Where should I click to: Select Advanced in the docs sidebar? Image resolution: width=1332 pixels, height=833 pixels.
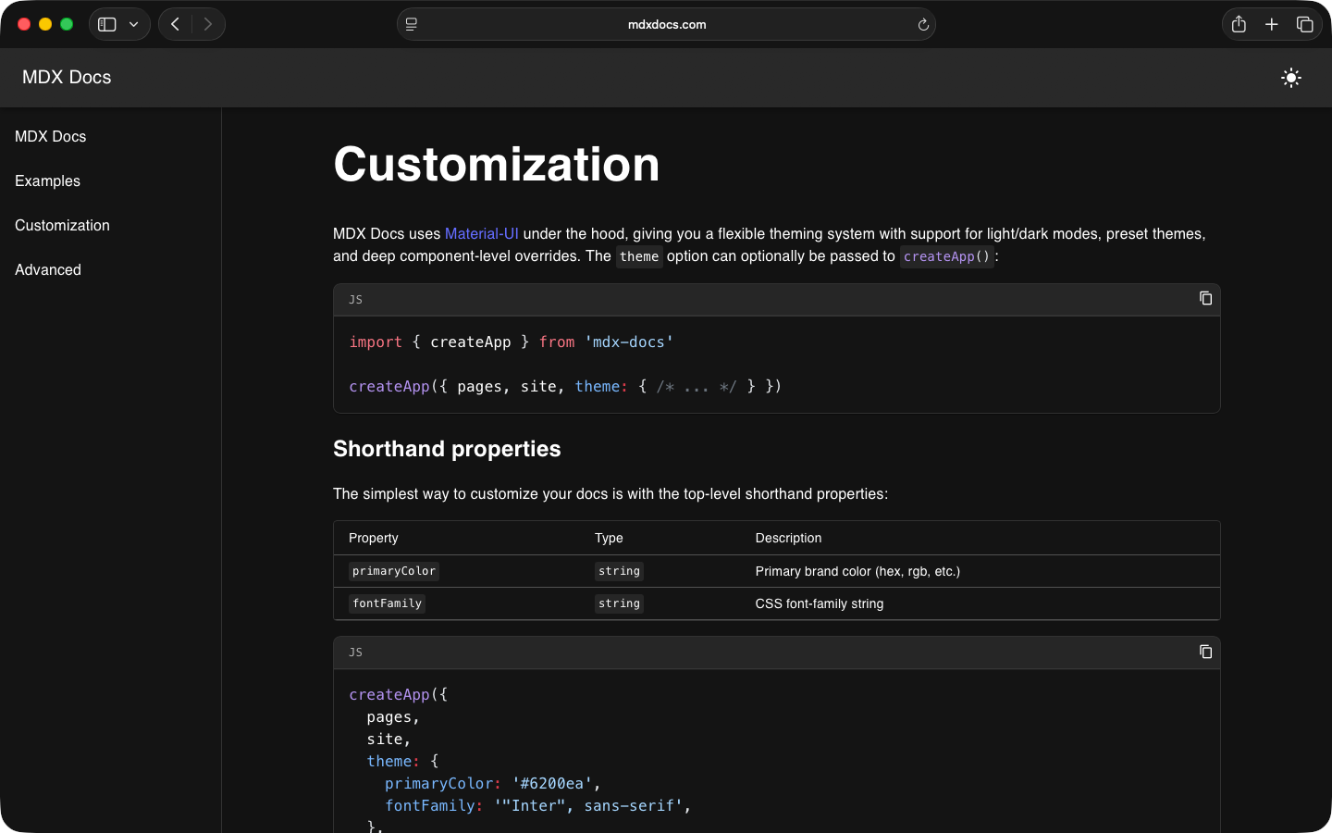pyautogui.click(x=47, y=269)
